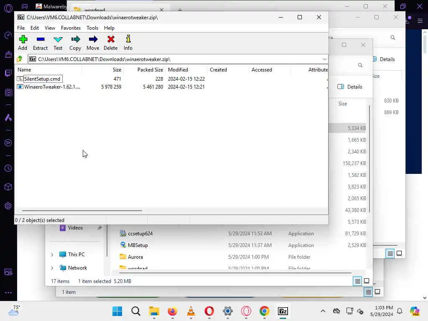Screen dimensions: 428x321
Task: Click the red Delete toolbar icon
Action: tap(110, 43)
